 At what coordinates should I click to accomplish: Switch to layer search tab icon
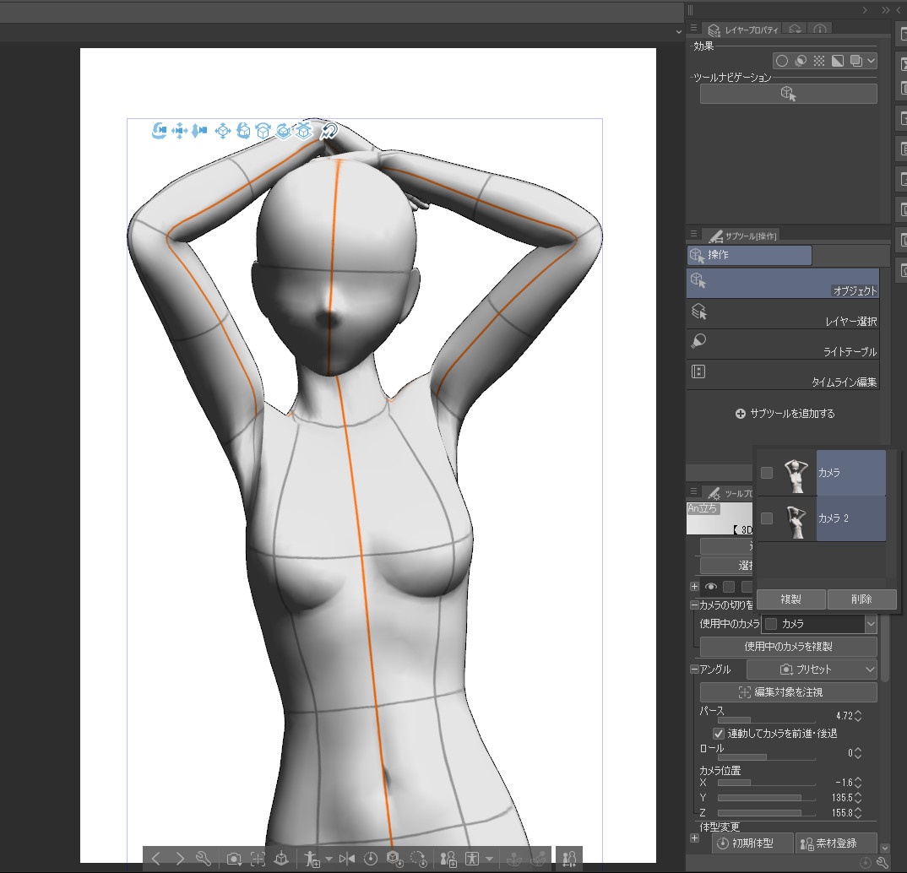796,30
